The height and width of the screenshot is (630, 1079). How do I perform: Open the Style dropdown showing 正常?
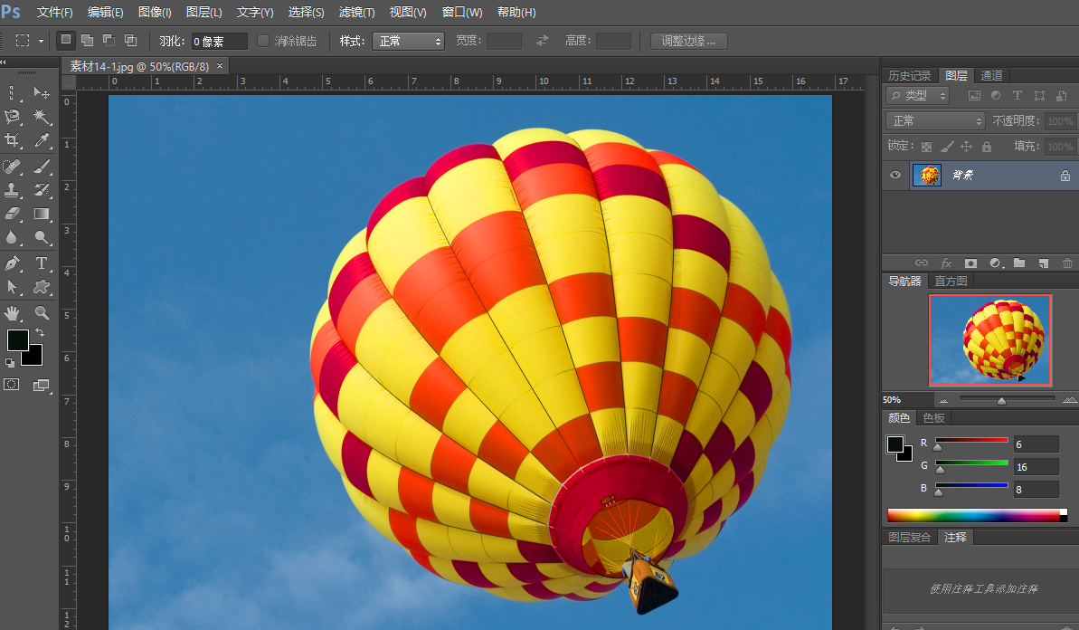coord(408,42)
